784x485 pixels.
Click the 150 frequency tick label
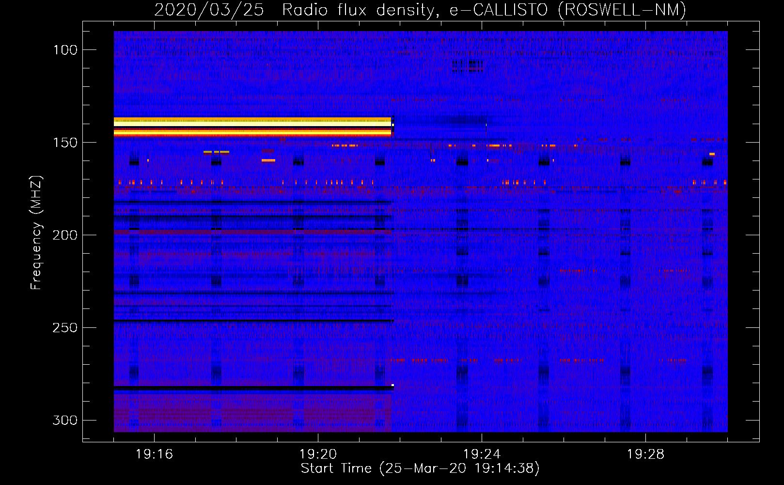(x=65, y=143)
